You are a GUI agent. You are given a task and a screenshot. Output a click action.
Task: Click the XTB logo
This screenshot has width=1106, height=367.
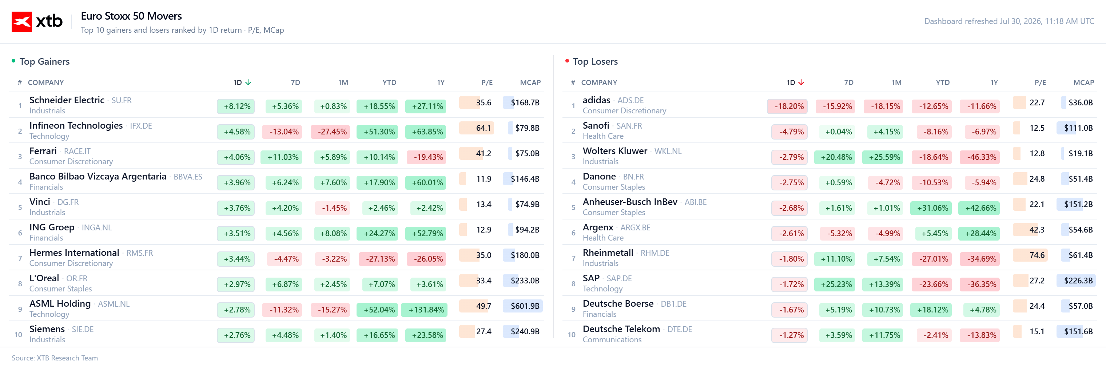[37, 21]
